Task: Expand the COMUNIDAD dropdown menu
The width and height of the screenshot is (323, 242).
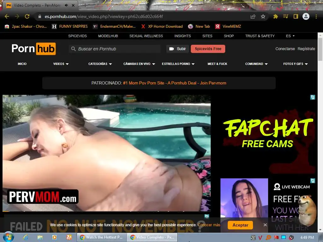Action: pos(256,64)
